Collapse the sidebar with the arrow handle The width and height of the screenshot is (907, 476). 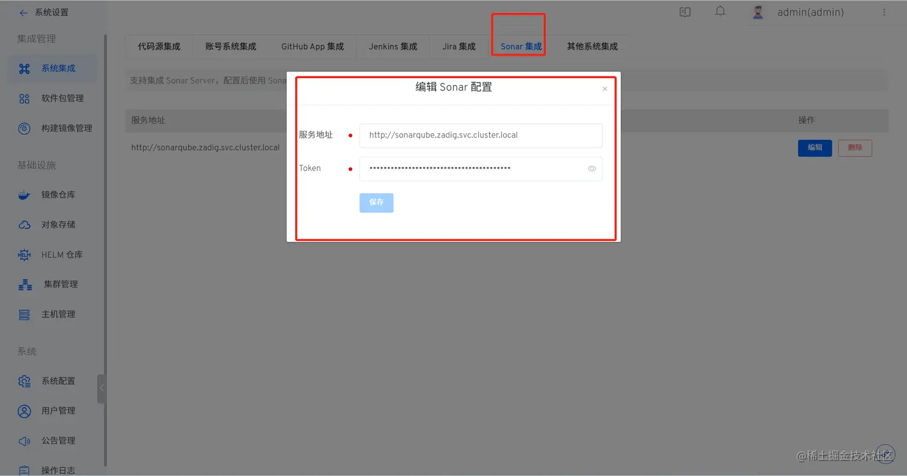[101, 388]
